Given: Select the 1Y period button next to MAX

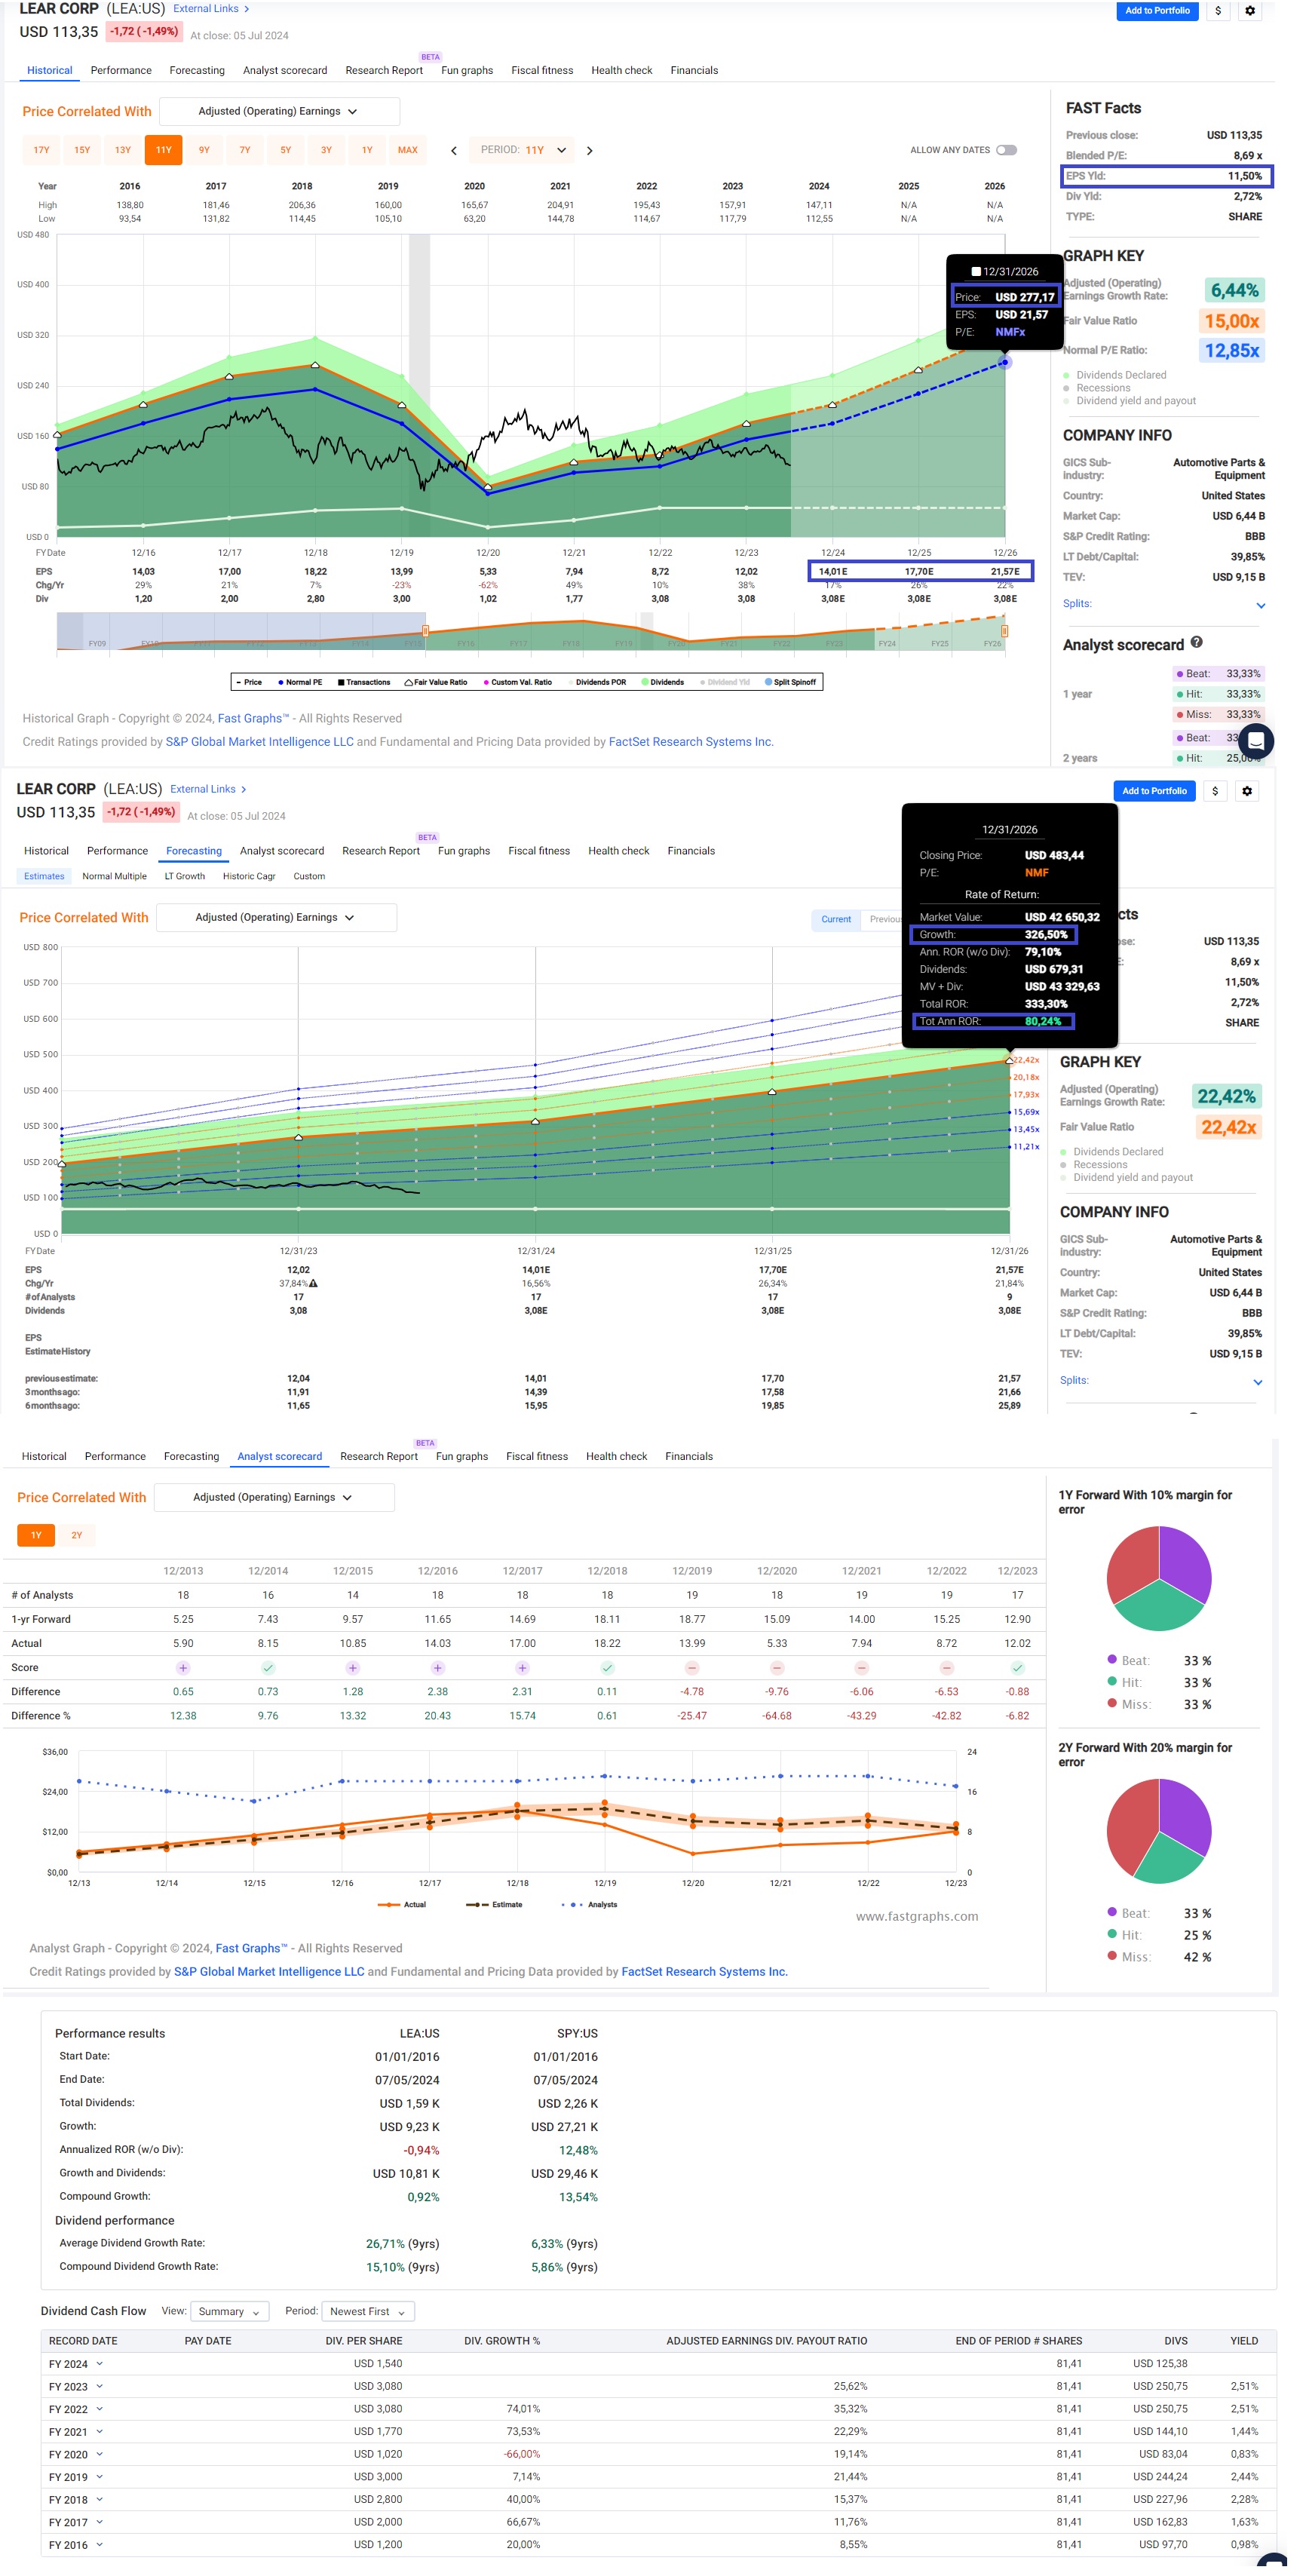Looking at the screenshot, I should pos(367,150).
